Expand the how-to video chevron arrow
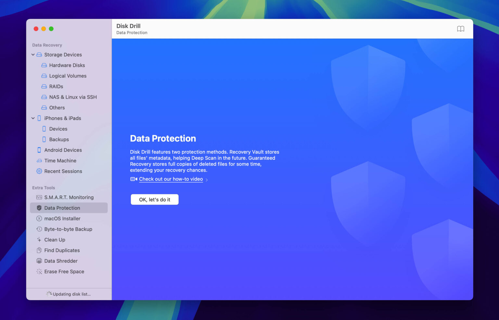The height and width of the screenshot is (320, 499). 207,179
